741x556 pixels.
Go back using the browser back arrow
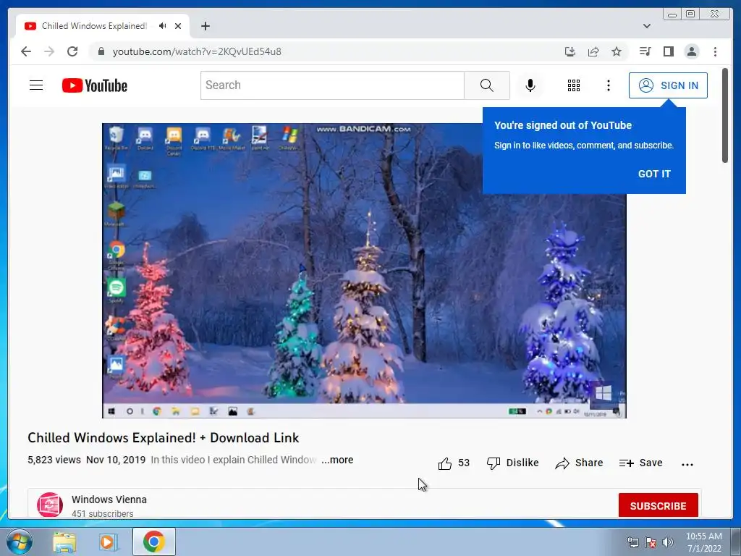click(26, 51)
